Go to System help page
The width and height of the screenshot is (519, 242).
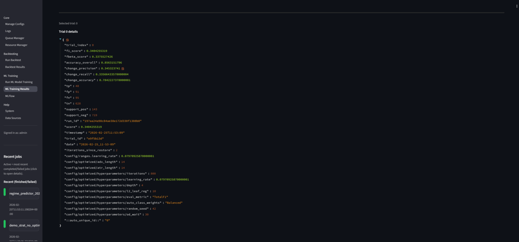coord(9,111)
